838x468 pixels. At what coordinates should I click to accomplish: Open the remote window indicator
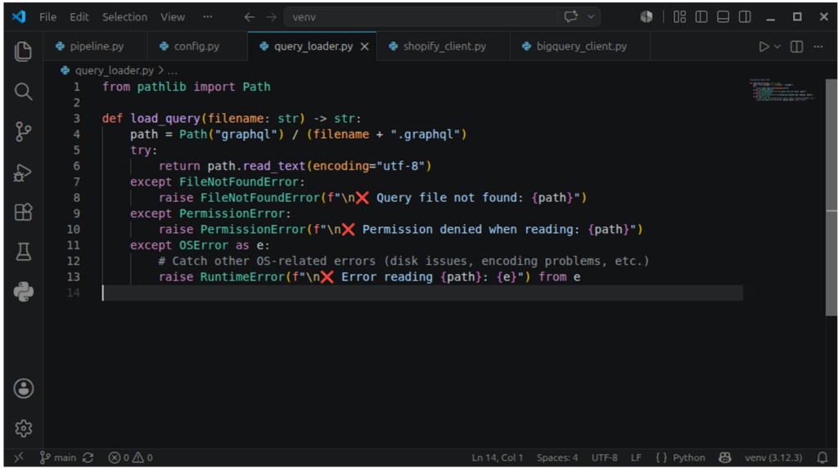(19, 458)
